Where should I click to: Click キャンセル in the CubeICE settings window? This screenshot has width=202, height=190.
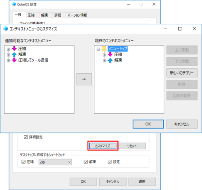click(x=113, y=181)
